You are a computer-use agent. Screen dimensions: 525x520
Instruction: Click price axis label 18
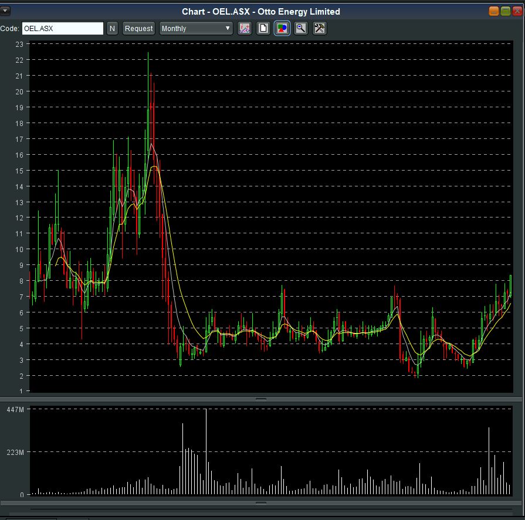point(19,124)
